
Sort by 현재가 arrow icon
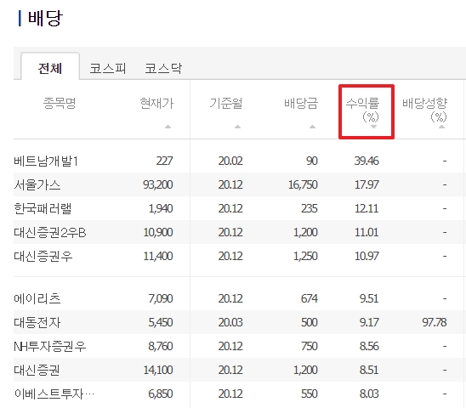[x=168, y=127]
